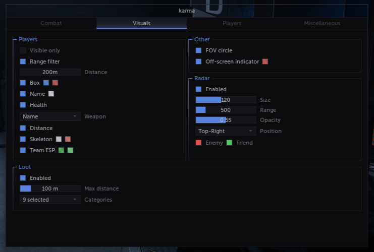Toggle the Range filter checkbox
Screen dimensions: 374x252
coord(23,61)
